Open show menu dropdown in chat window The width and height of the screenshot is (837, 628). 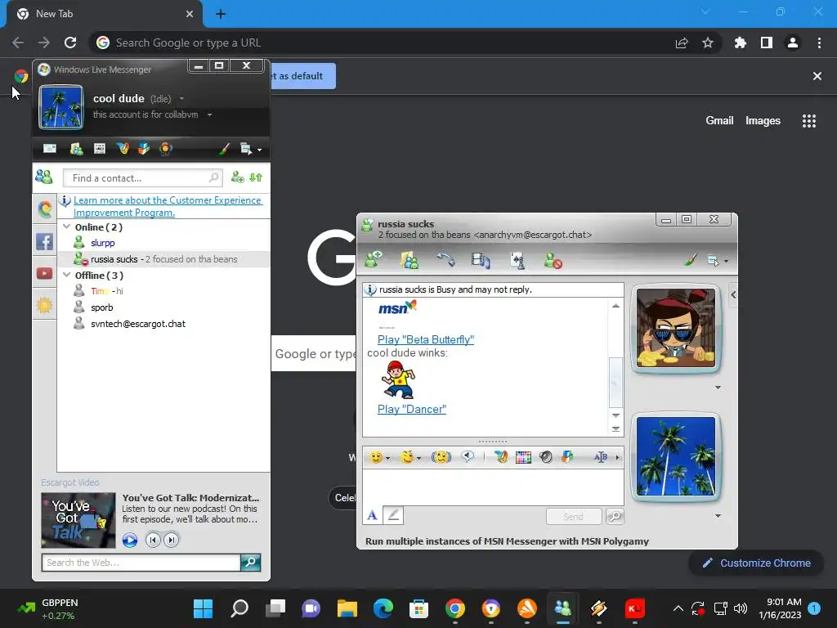tap(718, 261)
